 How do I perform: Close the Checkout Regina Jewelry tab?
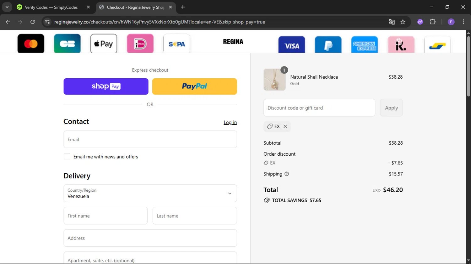[171, 7]
